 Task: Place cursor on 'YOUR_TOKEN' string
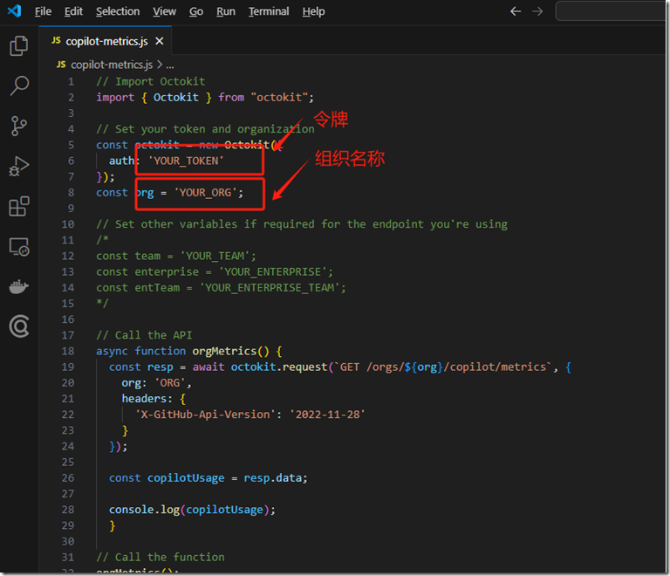click(x=186, y=161)
